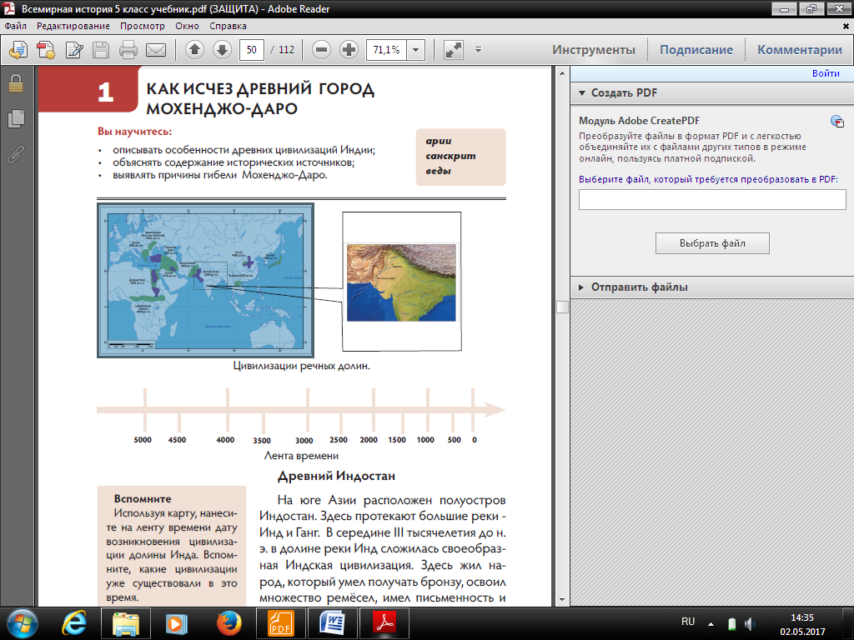Go to next page with down arrow
Image resolution: width=854 pixels, height=640 pixels.
[222, 50]
